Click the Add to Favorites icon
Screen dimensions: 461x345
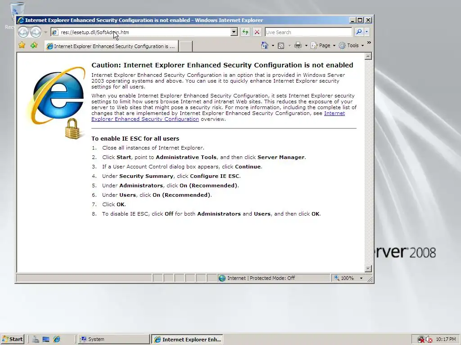pos(34,45)
